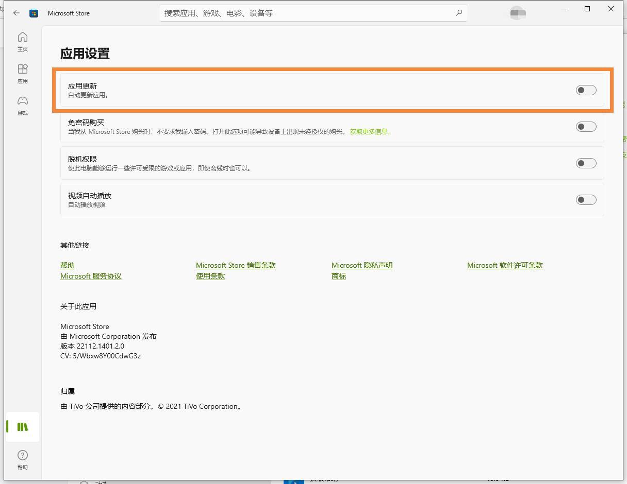View Microsoft Store 销售条款
Screen dimensions: 627x484
coord(235,265)
